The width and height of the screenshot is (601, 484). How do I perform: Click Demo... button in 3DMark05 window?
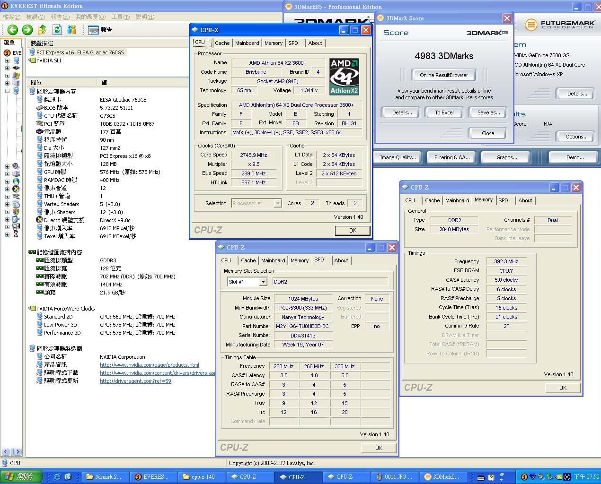tap(574, 157)
